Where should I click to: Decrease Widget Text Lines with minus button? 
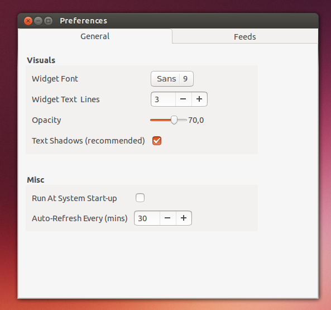[183, 99]
